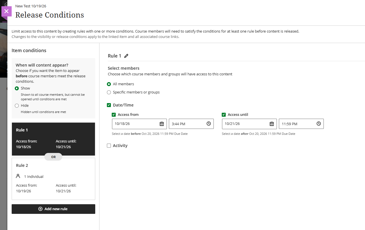365x230 pixels.
Task: Click the Release Conditions heading
Action: coord(50,15)
